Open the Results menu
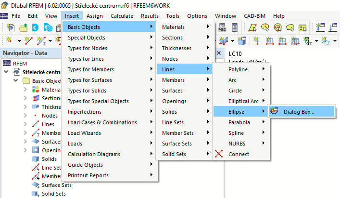The width and height of the screenshot is (340, 198). tap(150, 15)
